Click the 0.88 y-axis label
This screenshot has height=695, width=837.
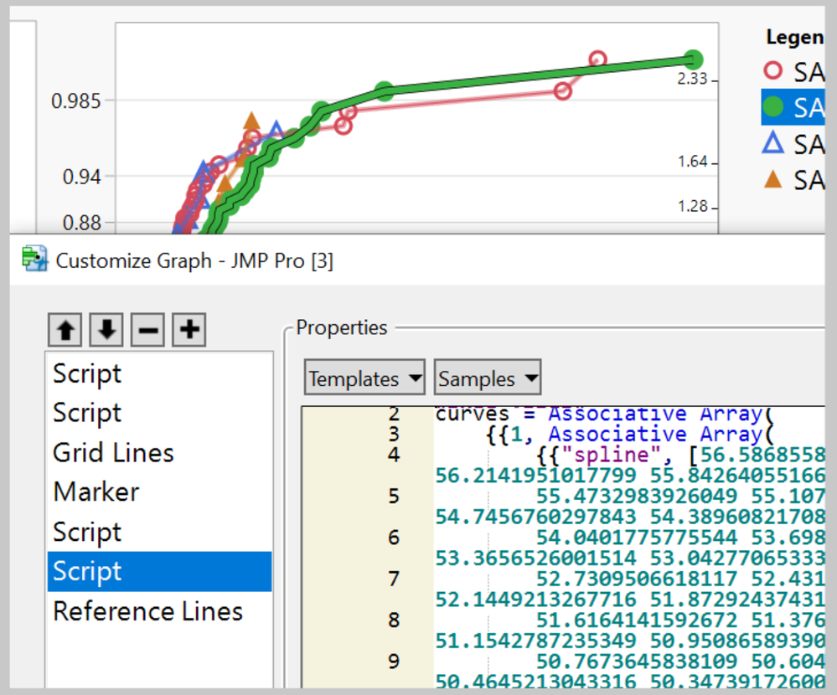[x=81, y=223]
